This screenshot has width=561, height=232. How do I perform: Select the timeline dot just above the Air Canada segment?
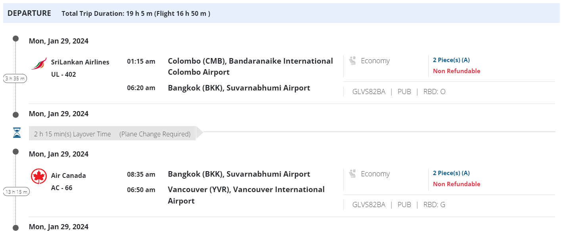16,152
